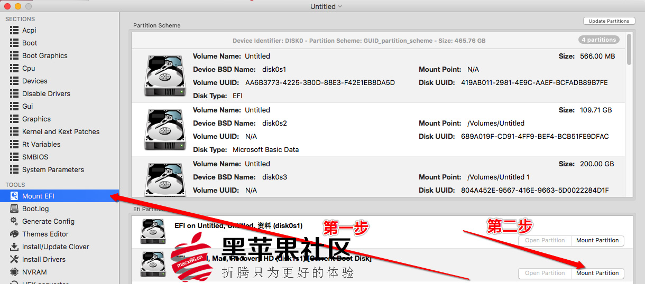Select the Device BSD Name disk0s2 text

(x=274, y=123)
